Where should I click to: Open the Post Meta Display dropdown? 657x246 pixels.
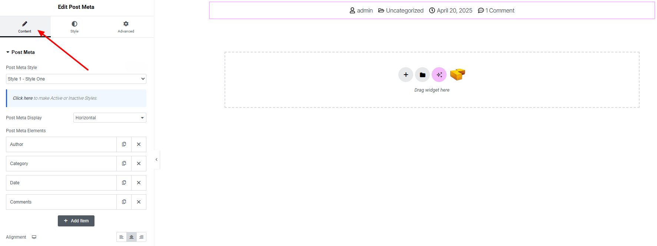[110, 118]
